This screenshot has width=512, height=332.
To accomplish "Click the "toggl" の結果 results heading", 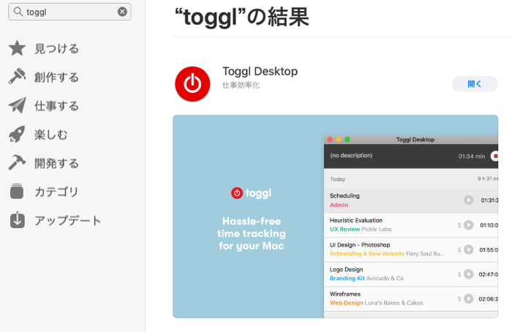I will coord(242,17).
